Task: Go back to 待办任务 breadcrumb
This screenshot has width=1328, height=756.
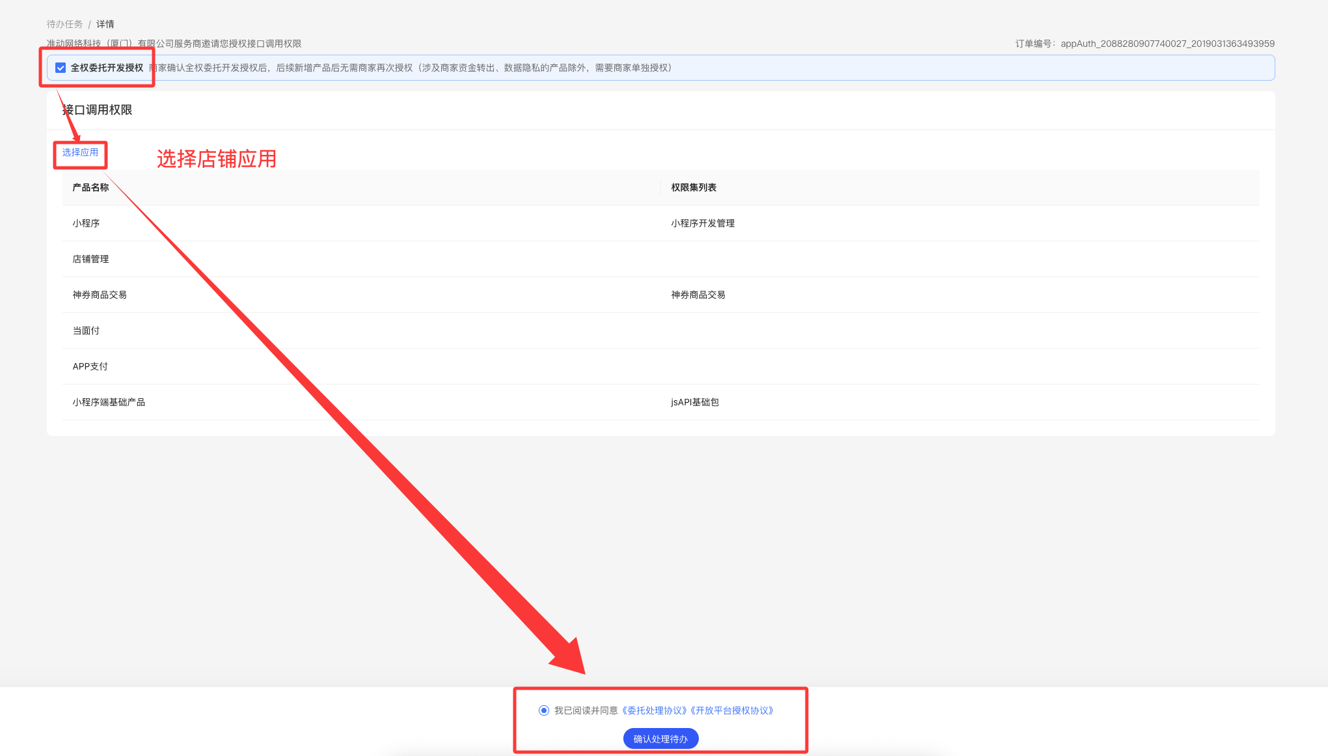Action: [x=64, y=24]
